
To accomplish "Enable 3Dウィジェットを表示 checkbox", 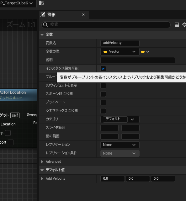I will pyautogui.click(x=103, y=86).
